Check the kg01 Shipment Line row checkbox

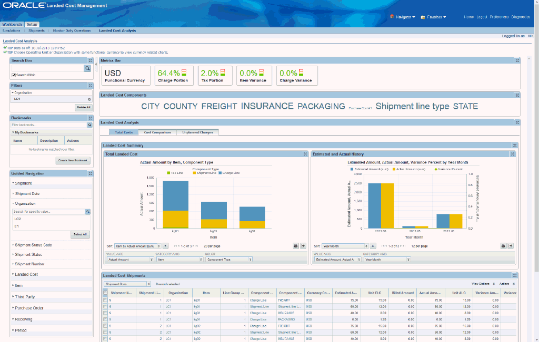pyautogui.click(x=105, y=307)
